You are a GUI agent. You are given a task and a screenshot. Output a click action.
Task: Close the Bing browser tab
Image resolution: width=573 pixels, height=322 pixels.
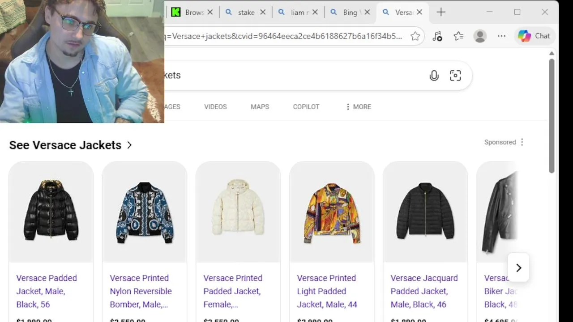[367, 13]
